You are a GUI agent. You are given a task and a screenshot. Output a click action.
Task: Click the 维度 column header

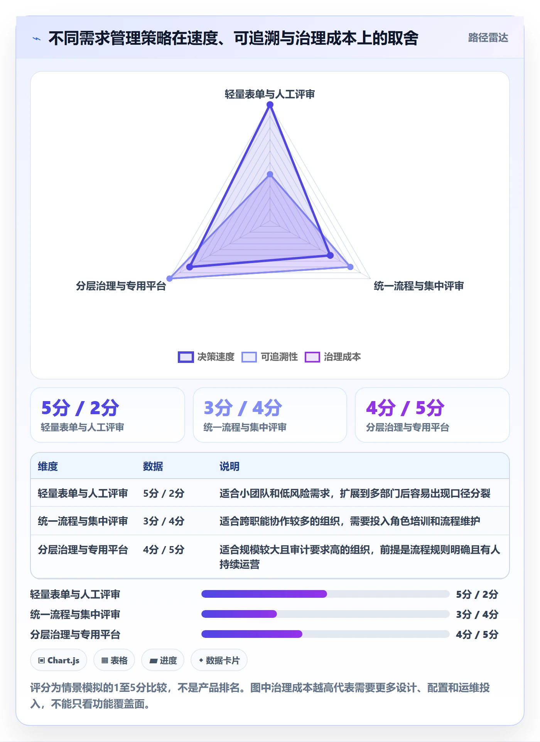click(48, 466)
